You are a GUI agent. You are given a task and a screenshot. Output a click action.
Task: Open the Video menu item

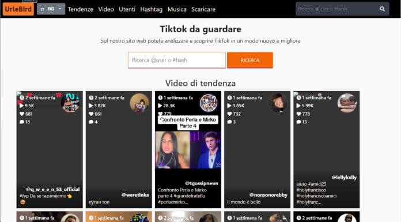tap(106, 9)
